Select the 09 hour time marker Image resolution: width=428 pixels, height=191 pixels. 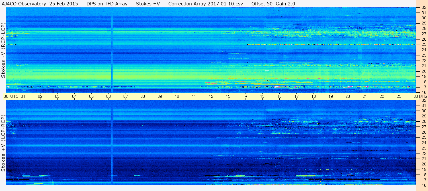click(x=160, y=96)
